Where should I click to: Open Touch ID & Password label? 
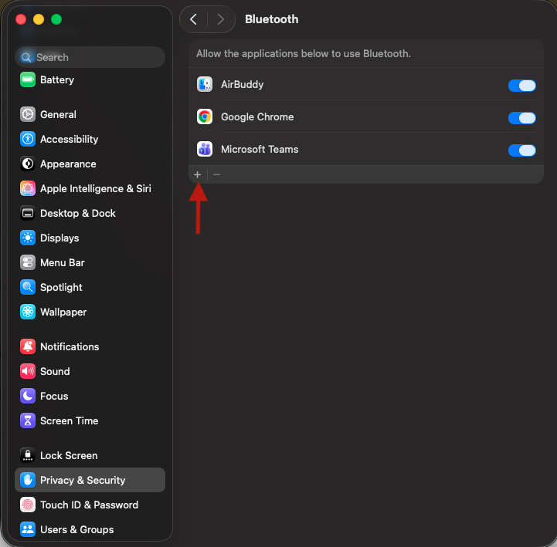pyautogui.click(x=89, y=505)
